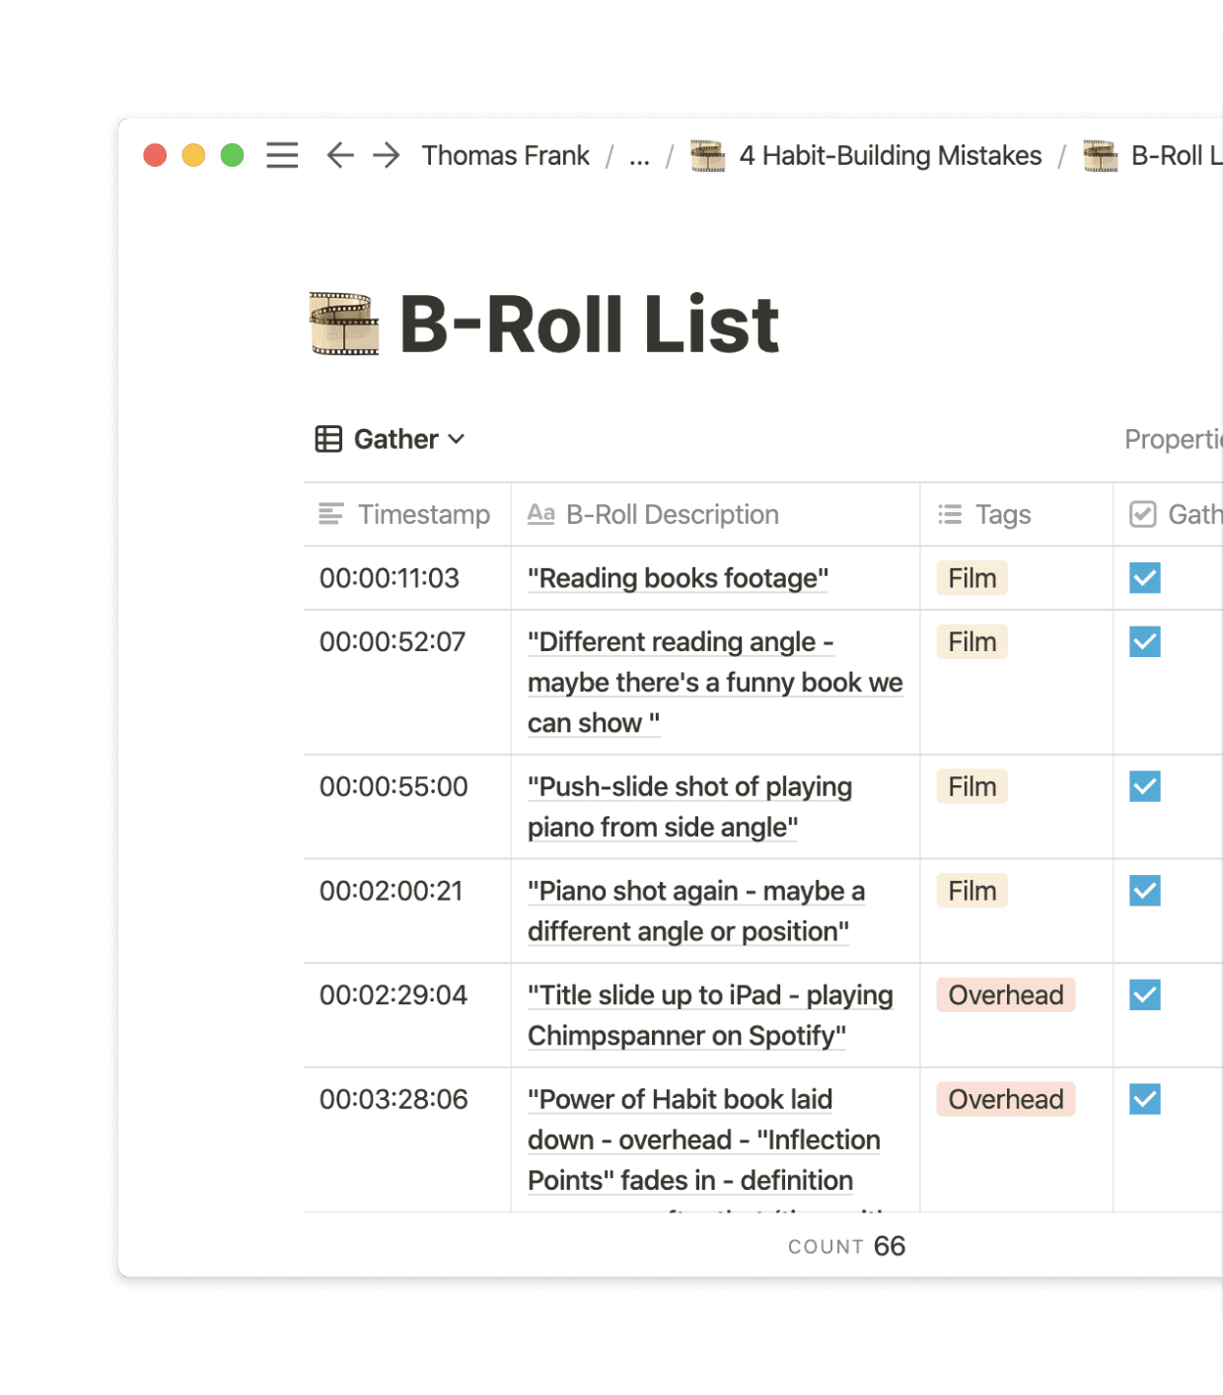Toggle the Gathered checkbox on the Piano shot again row
The height and width of the screenshot is (1395, 1223).
click(1143, 891)
